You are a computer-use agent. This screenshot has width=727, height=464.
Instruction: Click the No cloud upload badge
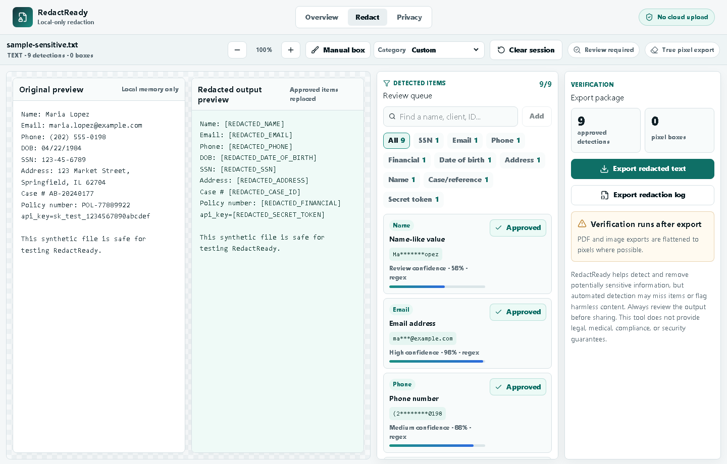click(x=677, y=17)
